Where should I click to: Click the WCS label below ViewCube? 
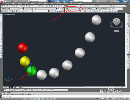point(116,31)
